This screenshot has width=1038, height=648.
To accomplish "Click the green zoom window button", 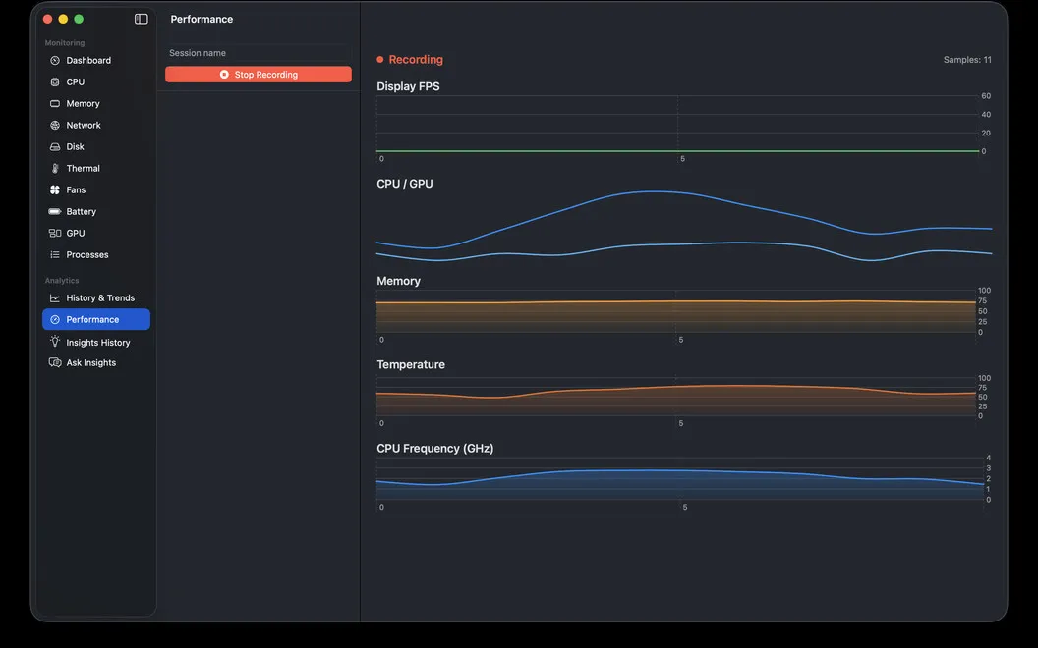I will pos(79,19).
